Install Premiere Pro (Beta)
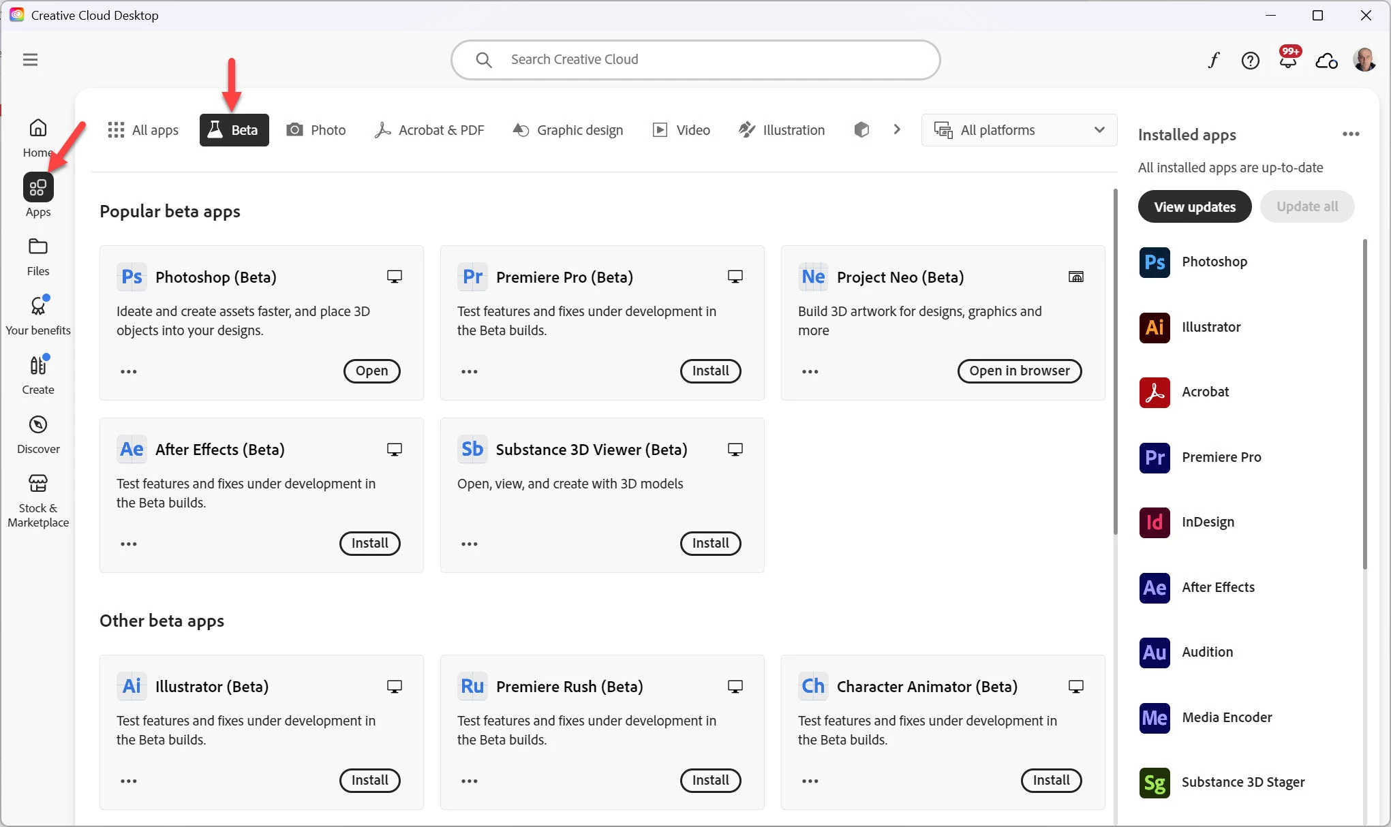Image resolution: width=1391 pixels, height=827 pixels. pyautogui.click(x=710, y=371)
